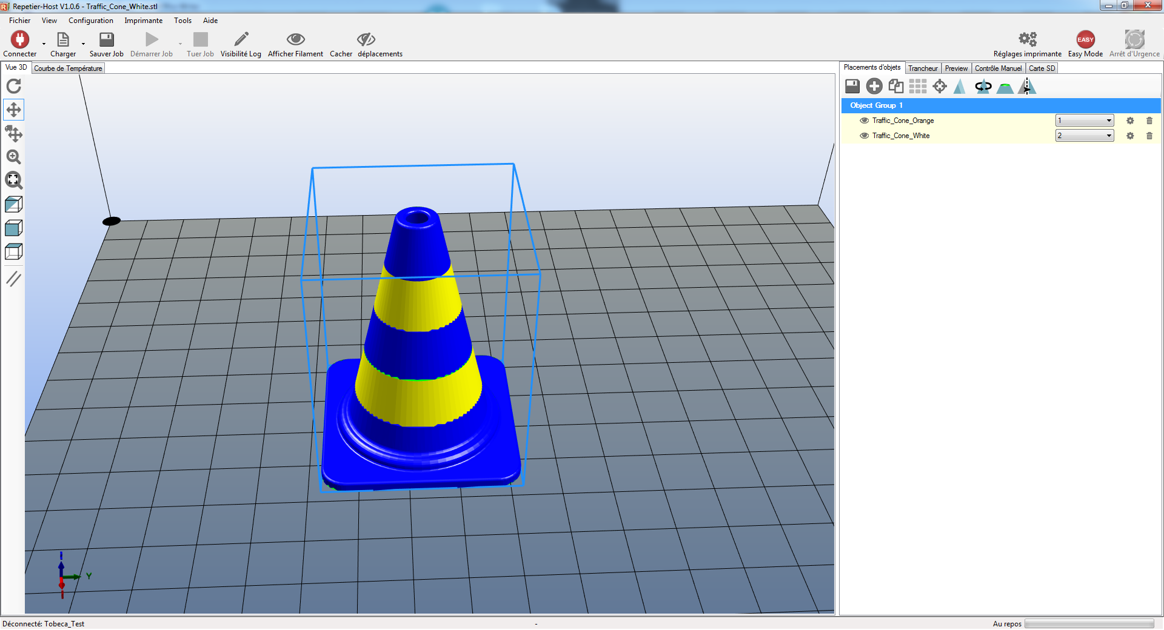Center the object using the crosshair icon
The image size is (1164, 630).
point(939,87)
